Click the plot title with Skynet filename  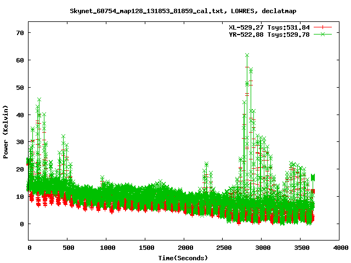tap(183, 11)
